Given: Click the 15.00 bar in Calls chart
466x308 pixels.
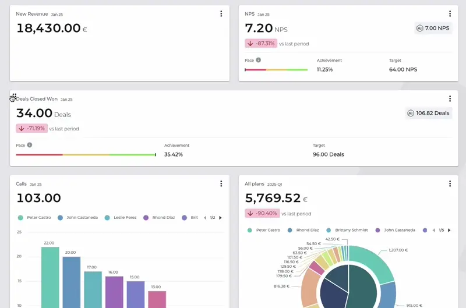Looking at the screenshot, I should (136, 295).
